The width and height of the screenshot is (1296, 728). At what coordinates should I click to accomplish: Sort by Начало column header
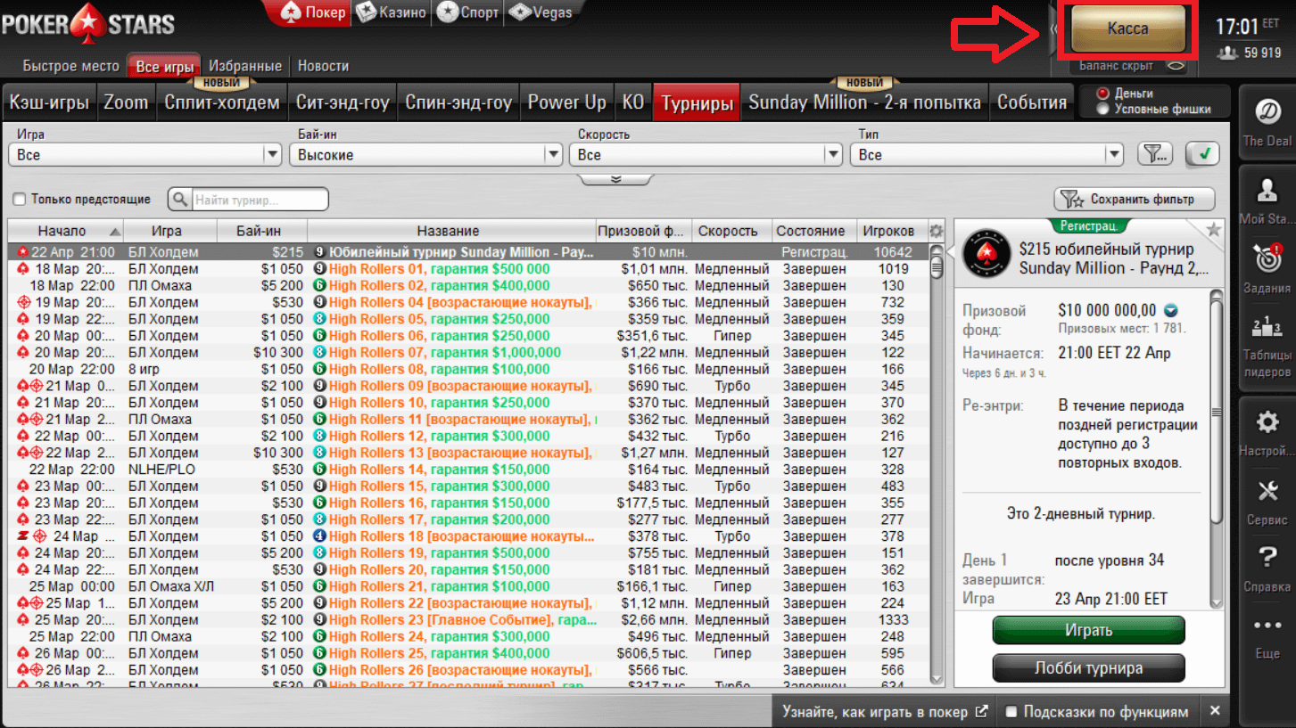point(65,231)
